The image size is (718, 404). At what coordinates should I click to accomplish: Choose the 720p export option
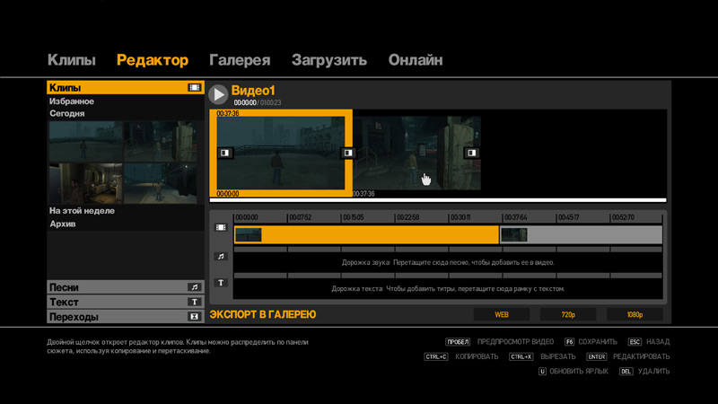point(567,315)
